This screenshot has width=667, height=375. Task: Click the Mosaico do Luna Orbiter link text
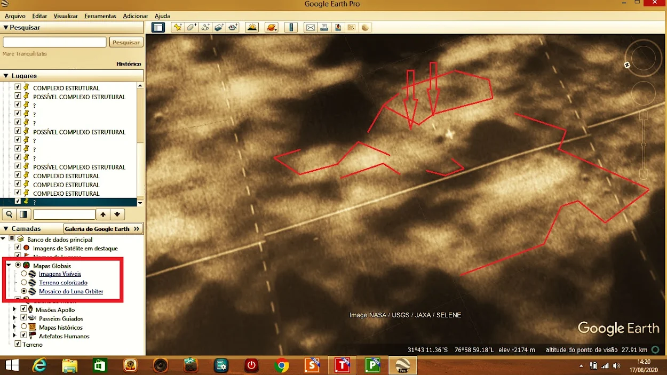point(71,291)
